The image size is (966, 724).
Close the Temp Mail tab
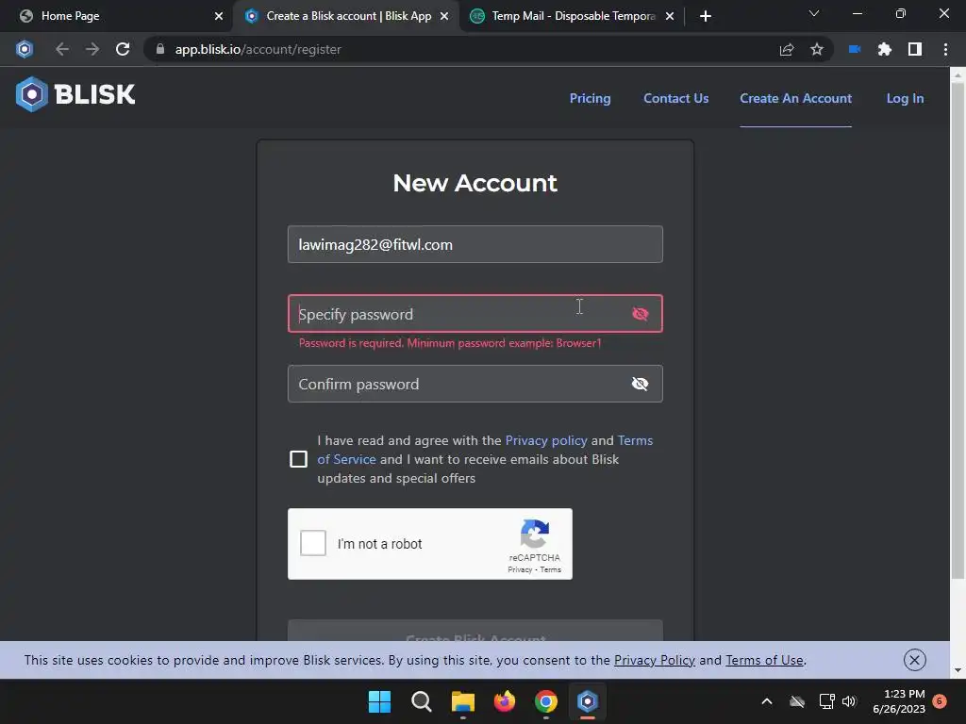coord(670,16)
